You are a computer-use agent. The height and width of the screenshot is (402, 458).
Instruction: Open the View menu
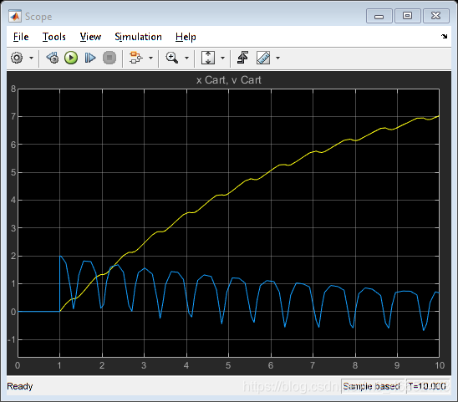[90, 37]
